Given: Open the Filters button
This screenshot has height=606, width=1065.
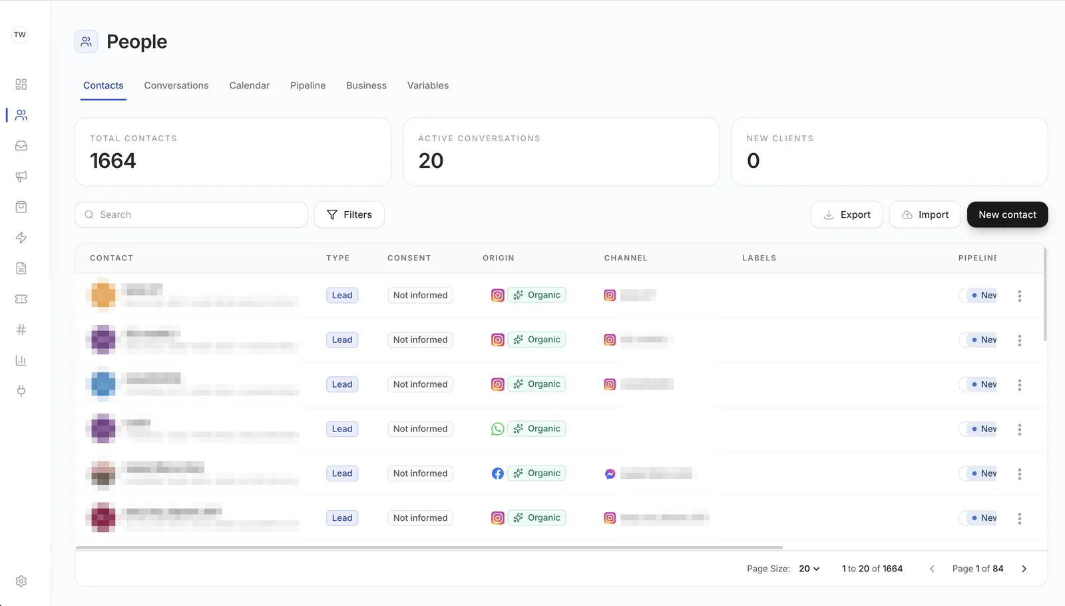Looking at the screenshot, I should (x=349, y=214).
